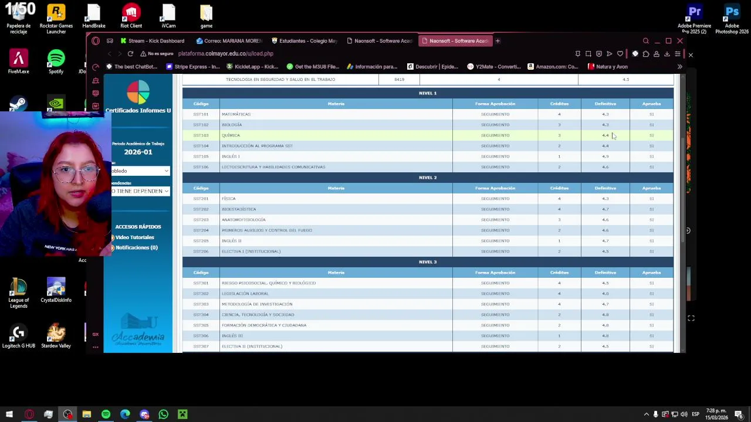This screenshot has width=751, height=422.
Task: Open the Opera extensions cube icon
Action: [646, 54]
